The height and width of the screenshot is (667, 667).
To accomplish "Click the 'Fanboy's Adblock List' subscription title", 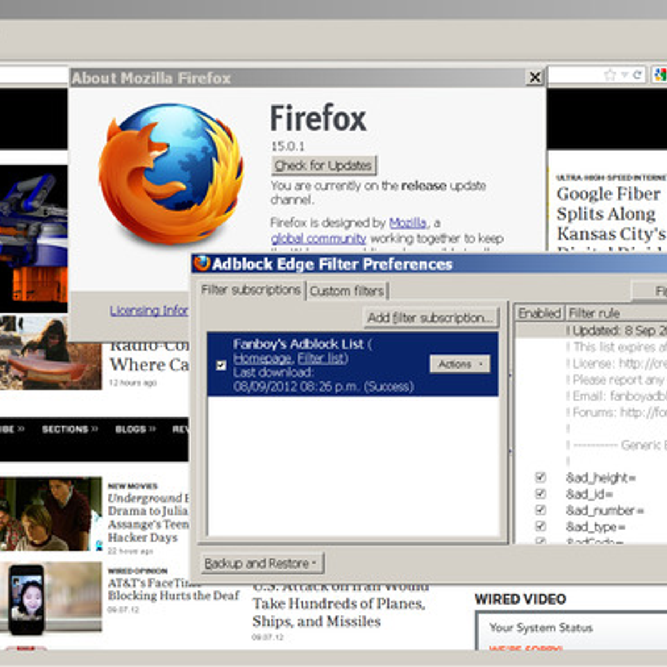I will pyautogui.click(x=298, y=344).
